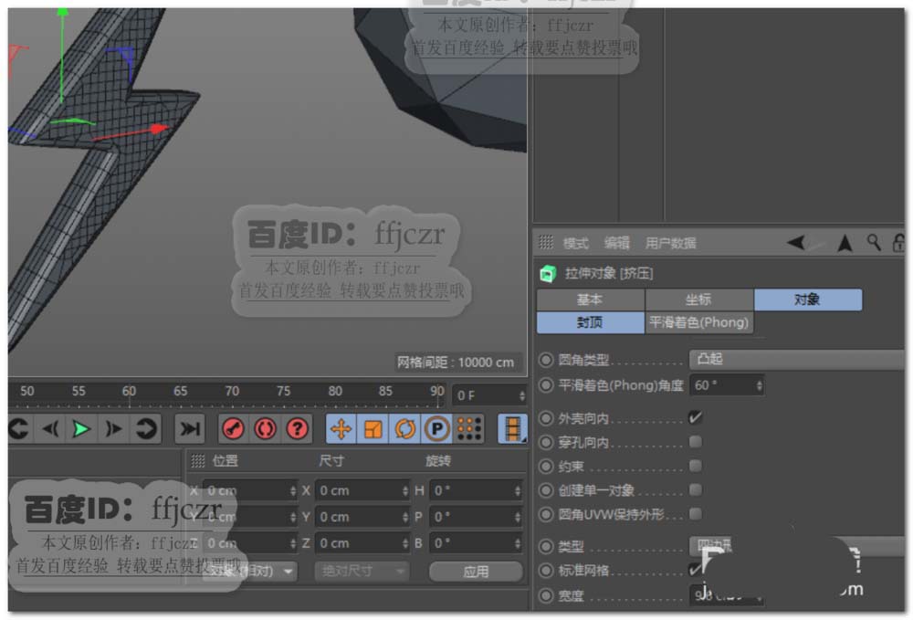
Task: Jump to the end of the animation
Action: point(189,428)
